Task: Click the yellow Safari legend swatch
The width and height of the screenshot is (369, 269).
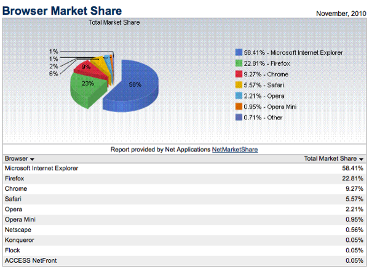Action: point(239,85)
